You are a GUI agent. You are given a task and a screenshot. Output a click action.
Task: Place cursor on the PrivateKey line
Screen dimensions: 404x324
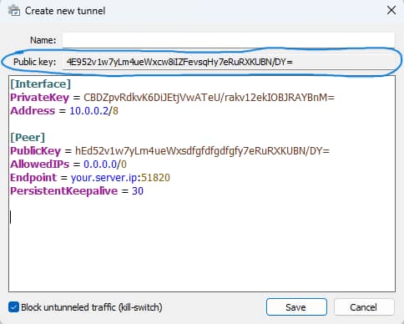point(172,98)
